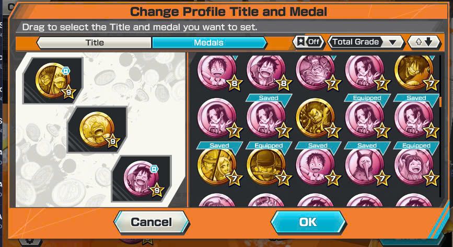
Task: Select first grade 8 Luffy pink medal
Action: pyautogui.click(x=217, y=72)
